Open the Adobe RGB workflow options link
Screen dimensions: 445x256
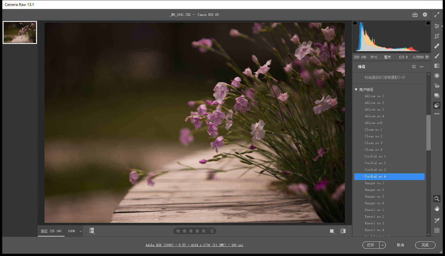pyautogui.click(x=194, y=245)
